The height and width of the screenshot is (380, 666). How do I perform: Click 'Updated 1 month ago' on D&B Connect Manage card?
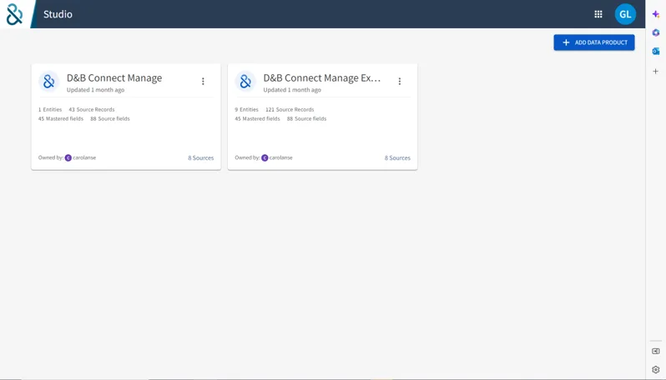coord(96,90)
